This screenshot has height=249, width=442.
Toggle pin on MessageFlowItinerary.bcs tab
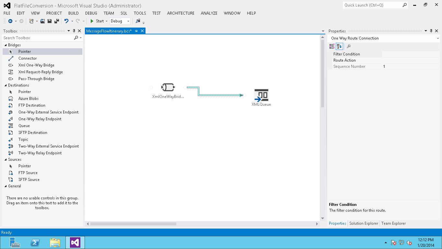coord(136,31)
